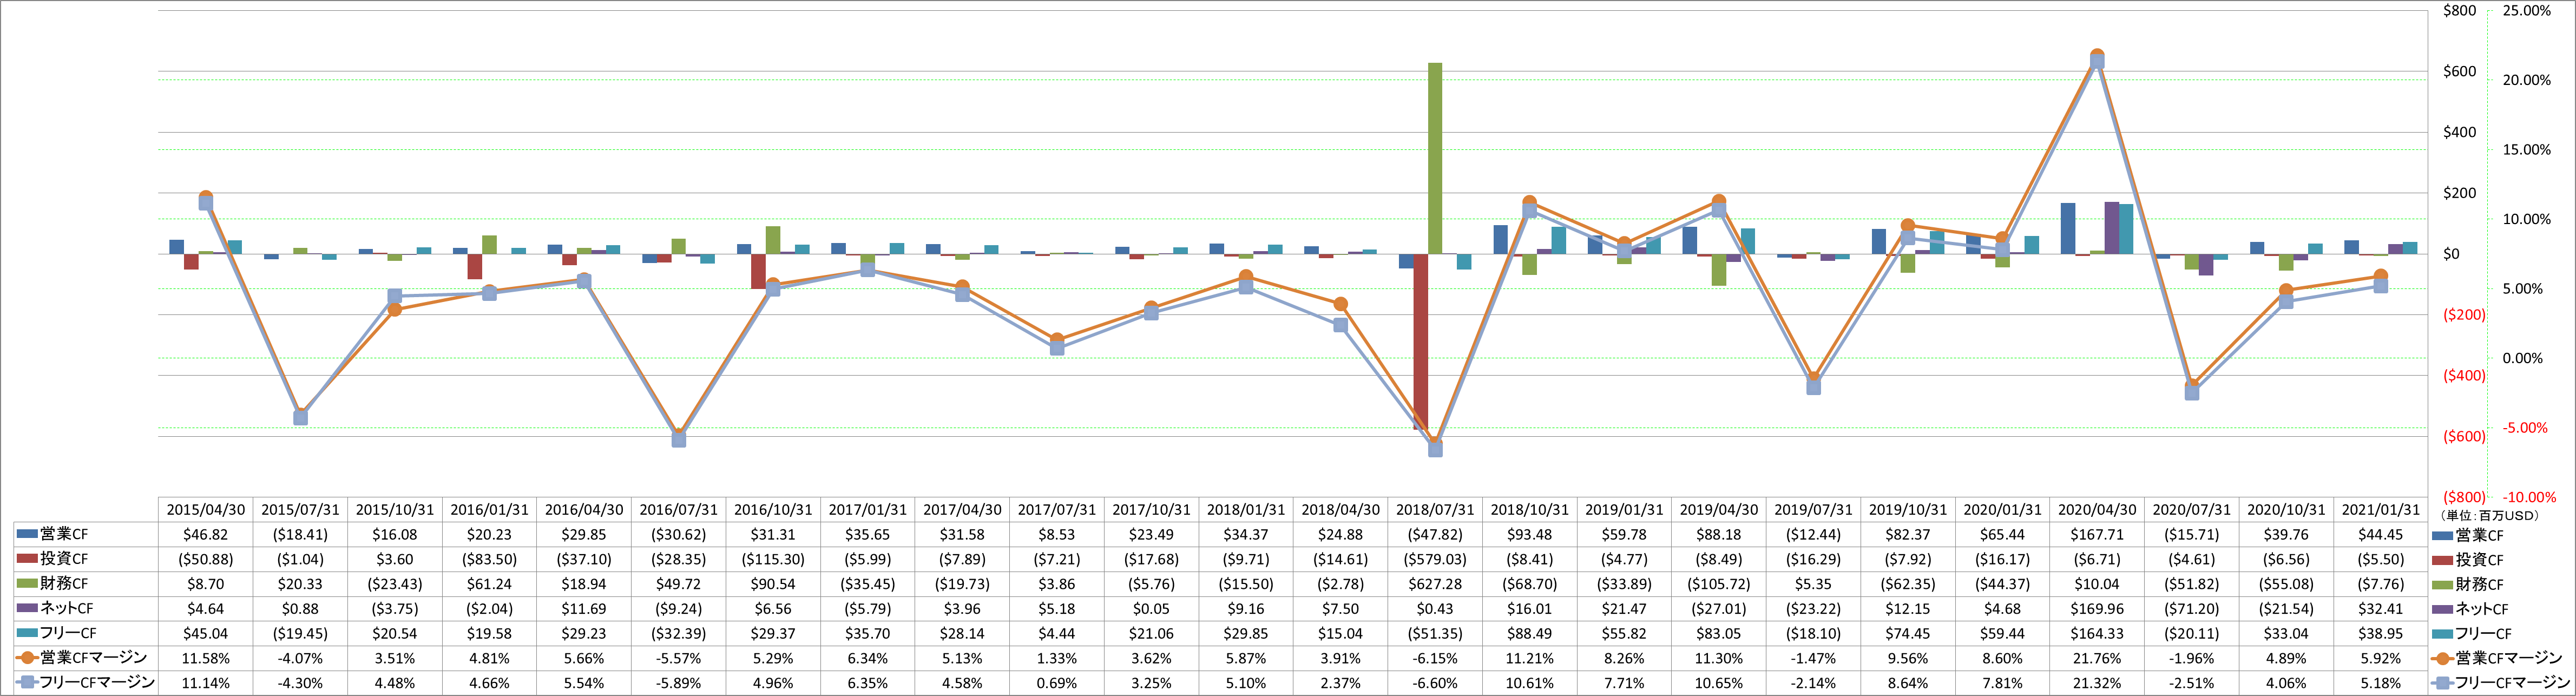Select the フリーCFマージン cell 11.14%
This screenshot has height=696, width=2576.
(206, 682)
